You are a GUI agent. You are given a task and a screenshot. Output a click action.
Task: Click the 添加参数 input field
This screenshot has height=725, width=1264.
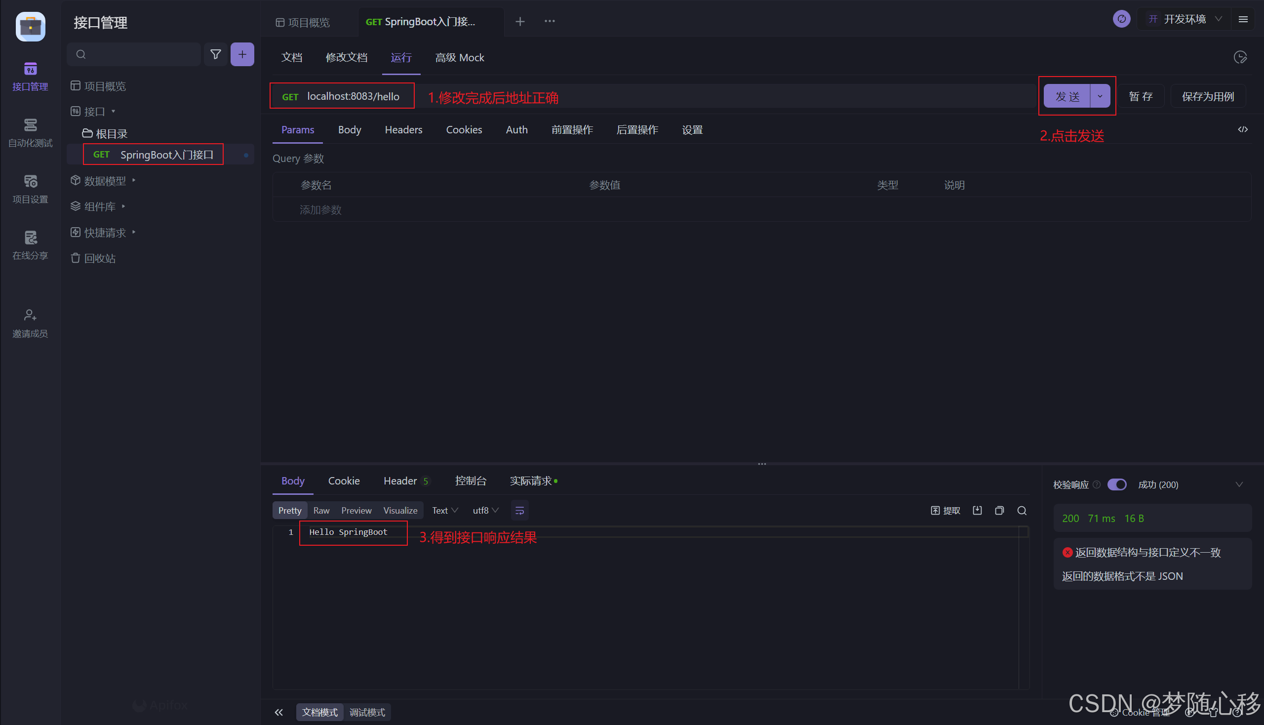[320, 209]
